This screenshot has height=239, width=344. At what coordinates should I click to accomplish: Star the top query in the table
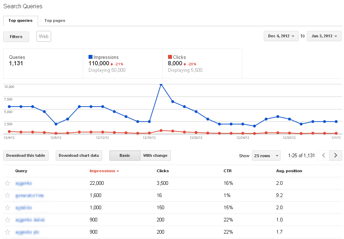pos(7,183)
